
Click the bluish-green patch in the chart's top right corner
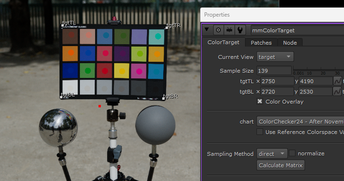pyautogui.click(x=157, y=37)
